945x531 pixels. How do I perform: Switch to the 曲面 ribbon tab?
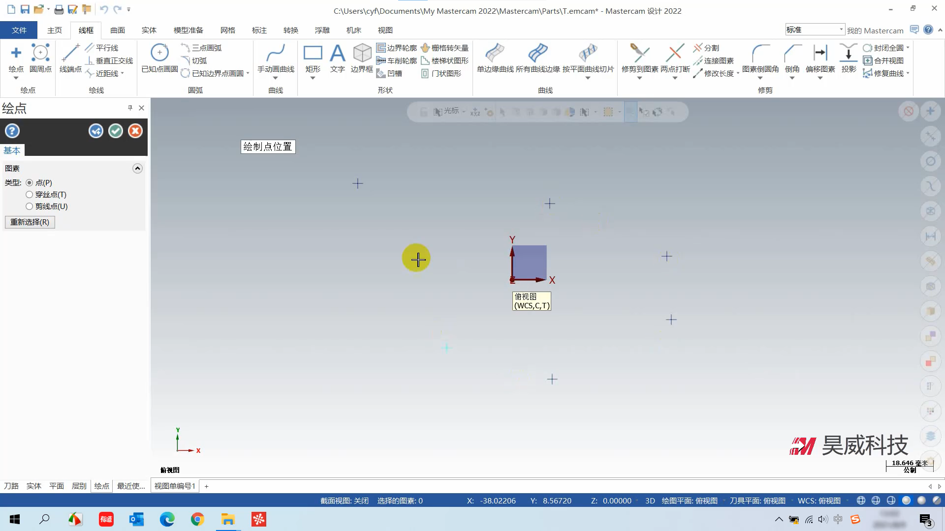tap(117, 30)
